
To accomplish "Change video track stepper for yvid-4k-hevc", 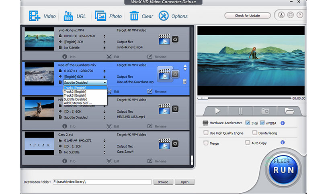I will (x=104, y=36).
